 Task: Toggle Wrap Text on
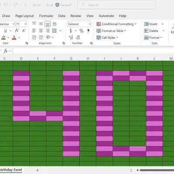pyautogui.click(x=55, y=24)
